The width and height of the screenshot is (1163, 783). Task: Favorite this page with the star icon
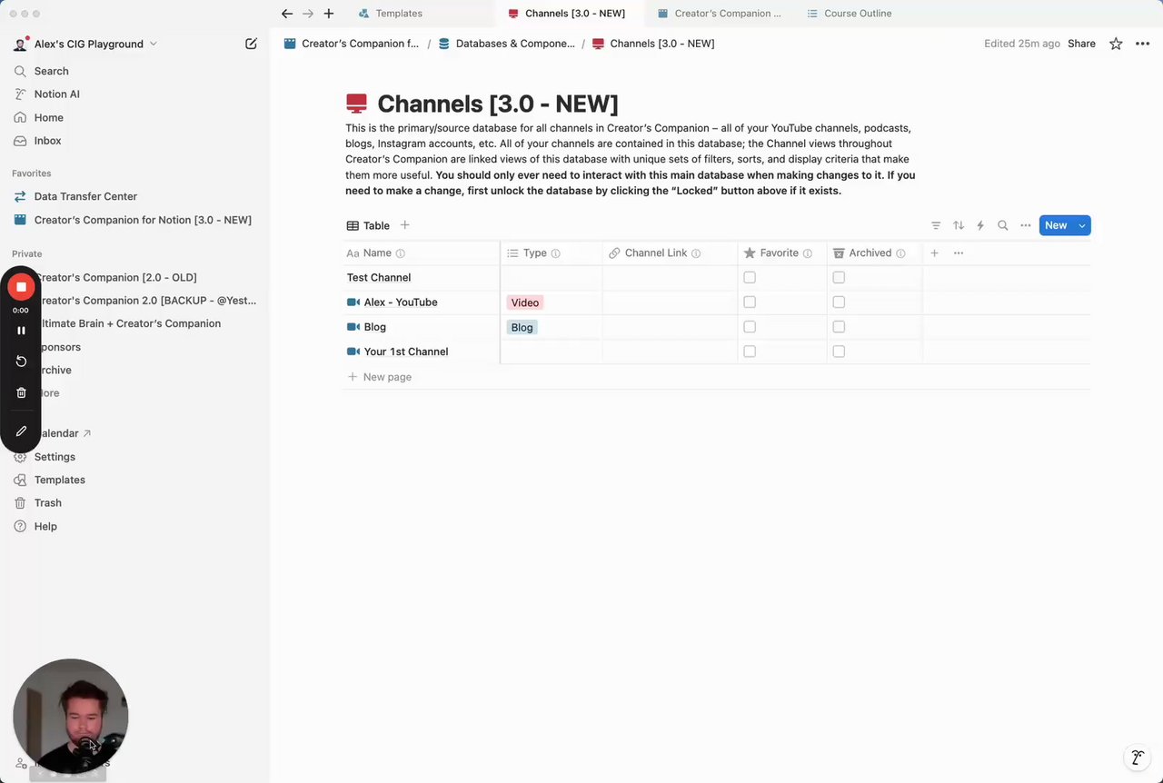[x=1116, y=44]
